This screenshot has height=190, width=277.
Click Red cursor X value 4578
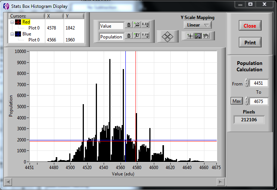click(x=51, y=28)
